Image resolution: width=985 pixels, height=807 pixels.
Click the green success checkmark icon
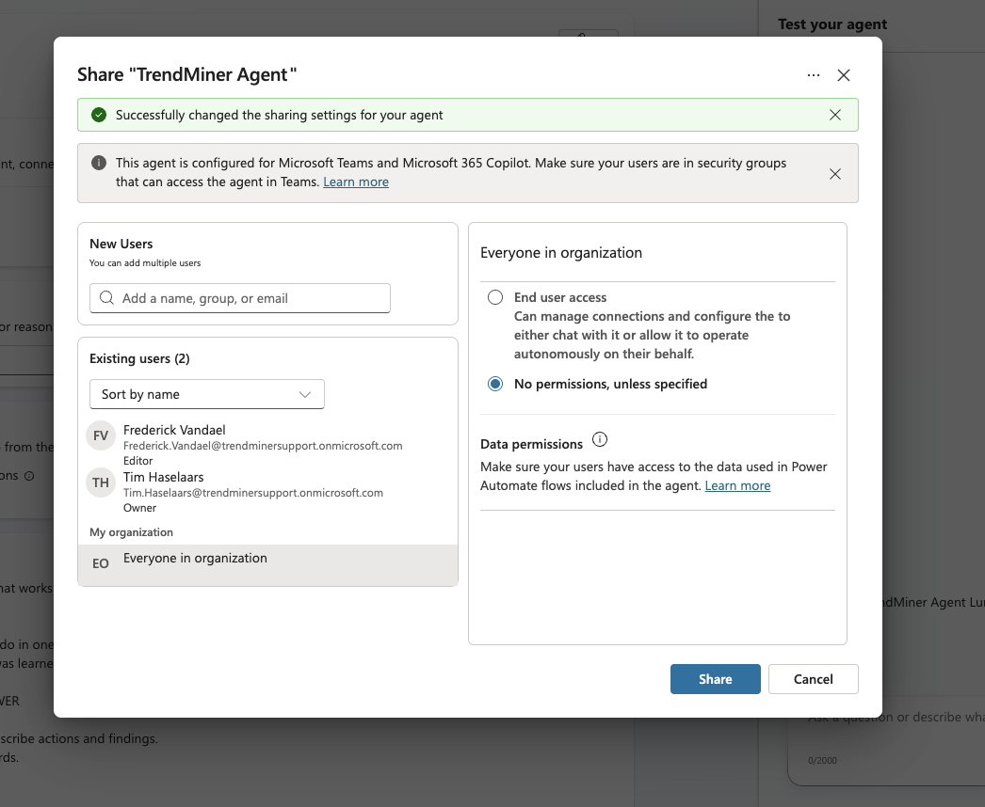(x=99, y=115)
